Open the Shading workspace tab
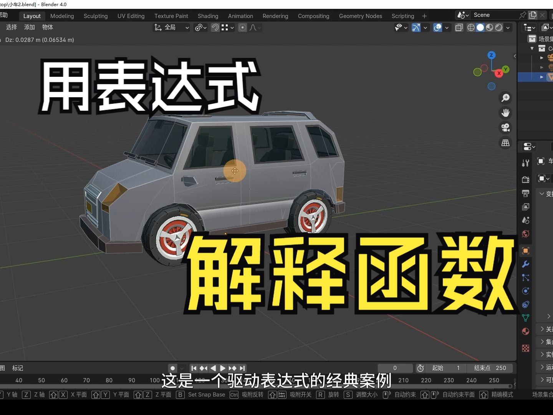Screen dimensions: 553x415 208,16
